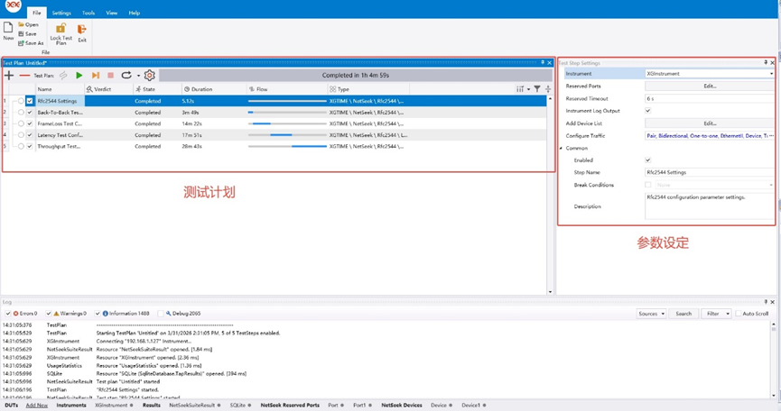Uncheck the Back-To-Back Test step checkbox
The image size is (781, 411).
coord(30,113)
